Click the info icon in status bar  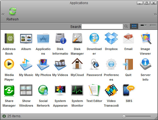(x=4, y=116)
